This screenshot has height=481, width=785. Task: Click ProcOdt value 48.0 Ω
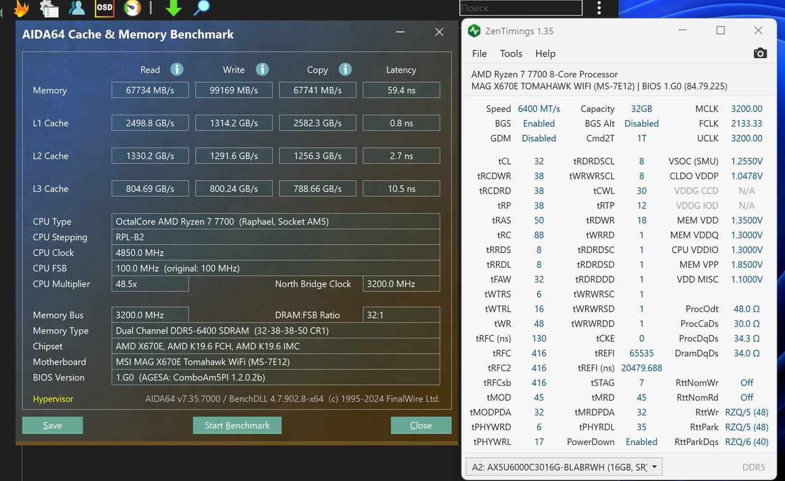746,309
